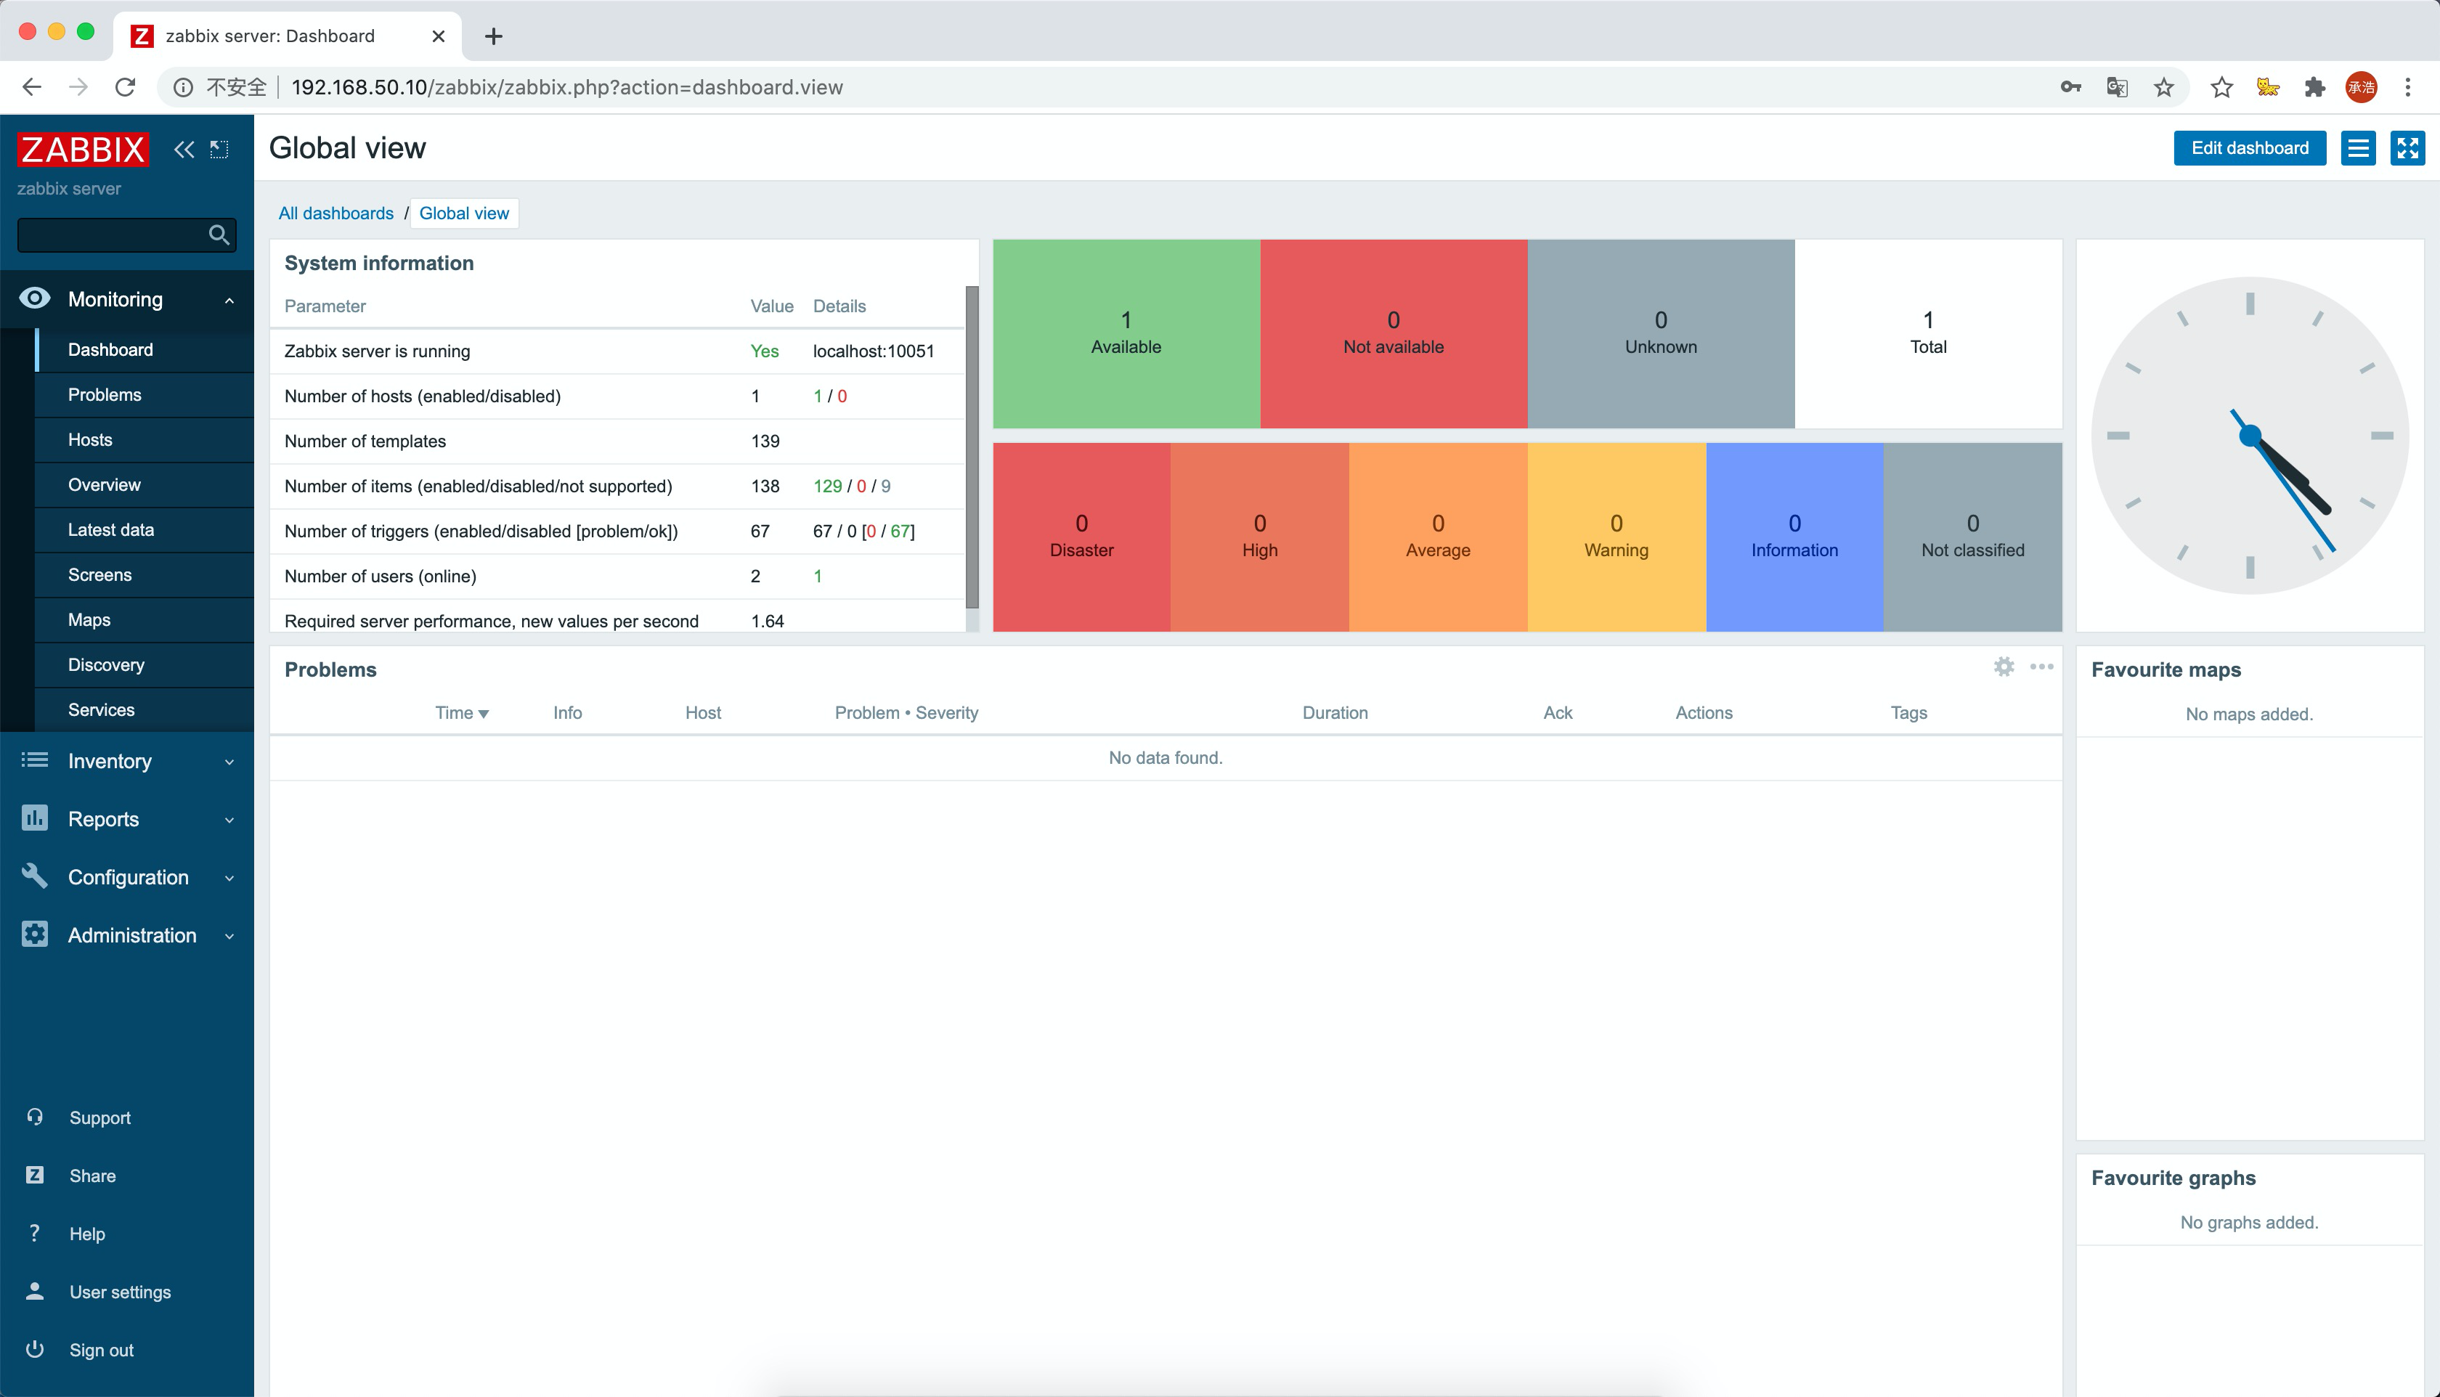Open Problems widget three-dots menu
Image resolution: width=2440 pixels, height=1397 pixels.
[2041, 666]
